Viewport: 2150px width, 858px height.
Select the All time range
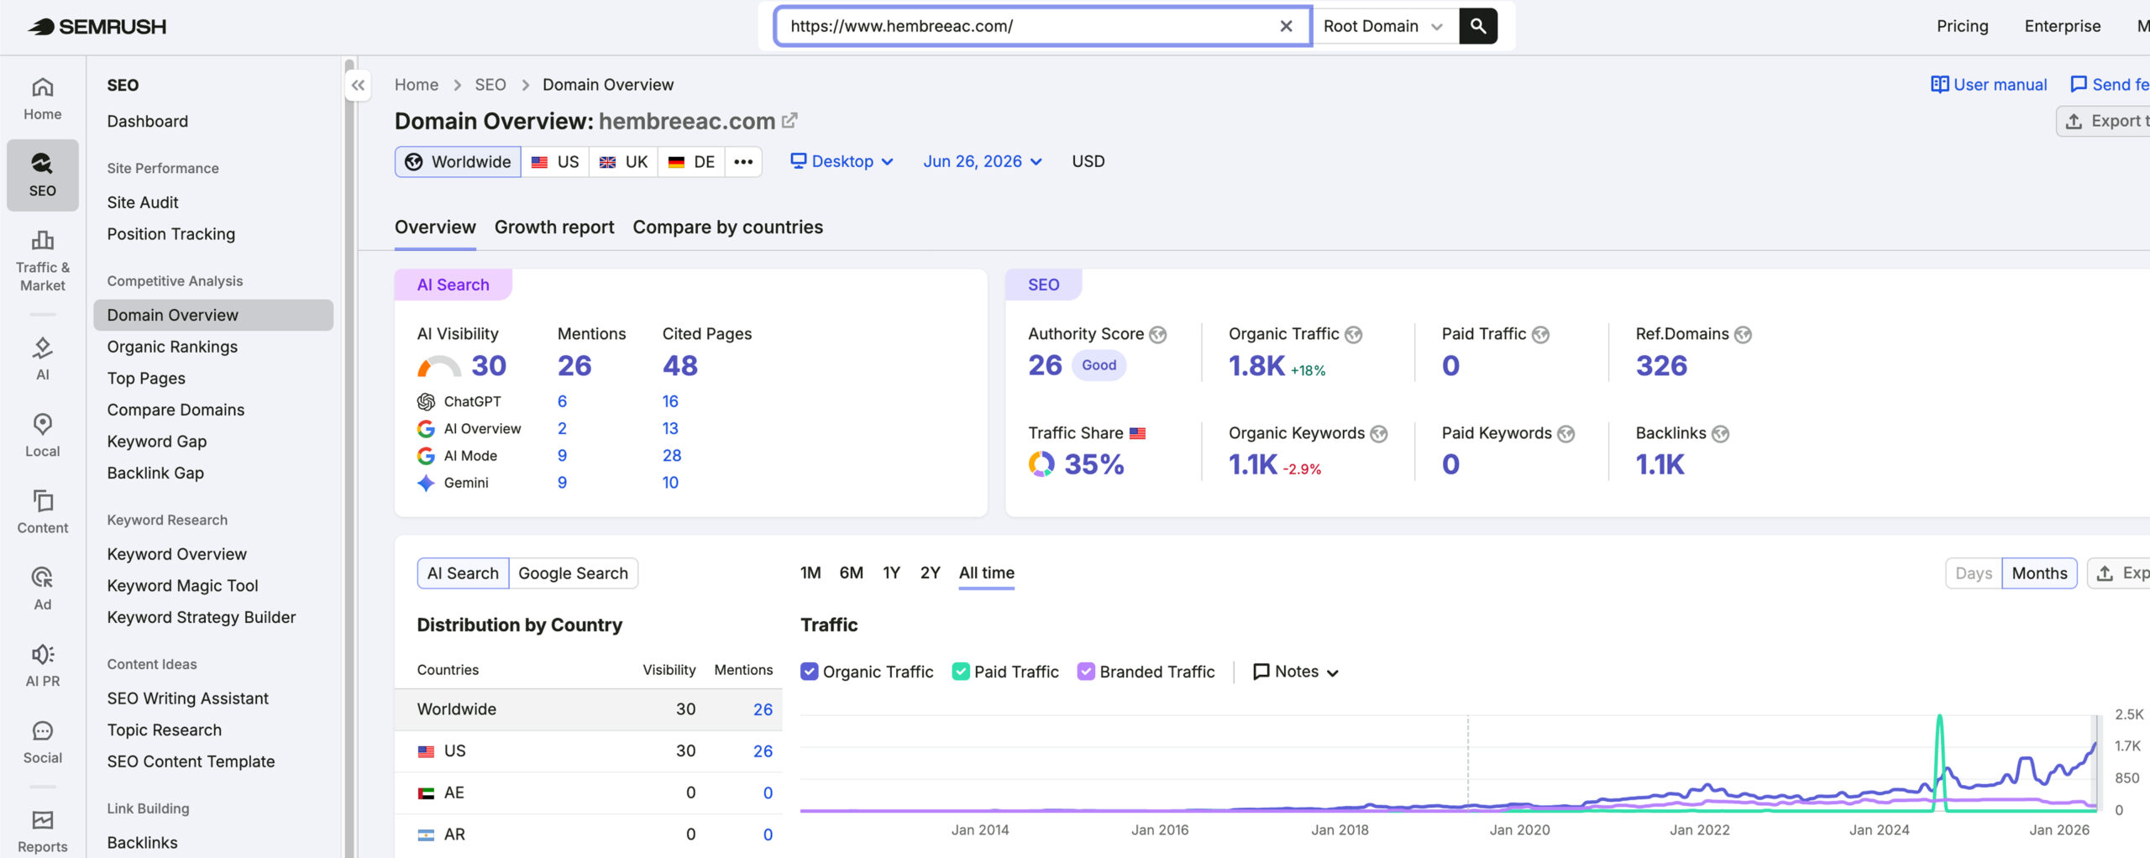pyautogui.click(x=987, y=573)
